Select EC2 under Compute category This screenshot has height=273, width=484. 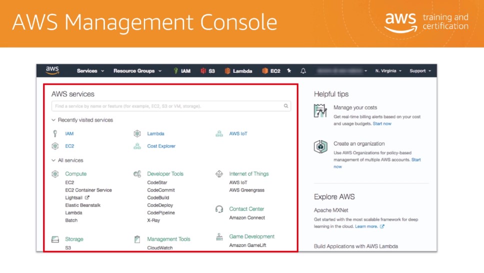(69, 182)
